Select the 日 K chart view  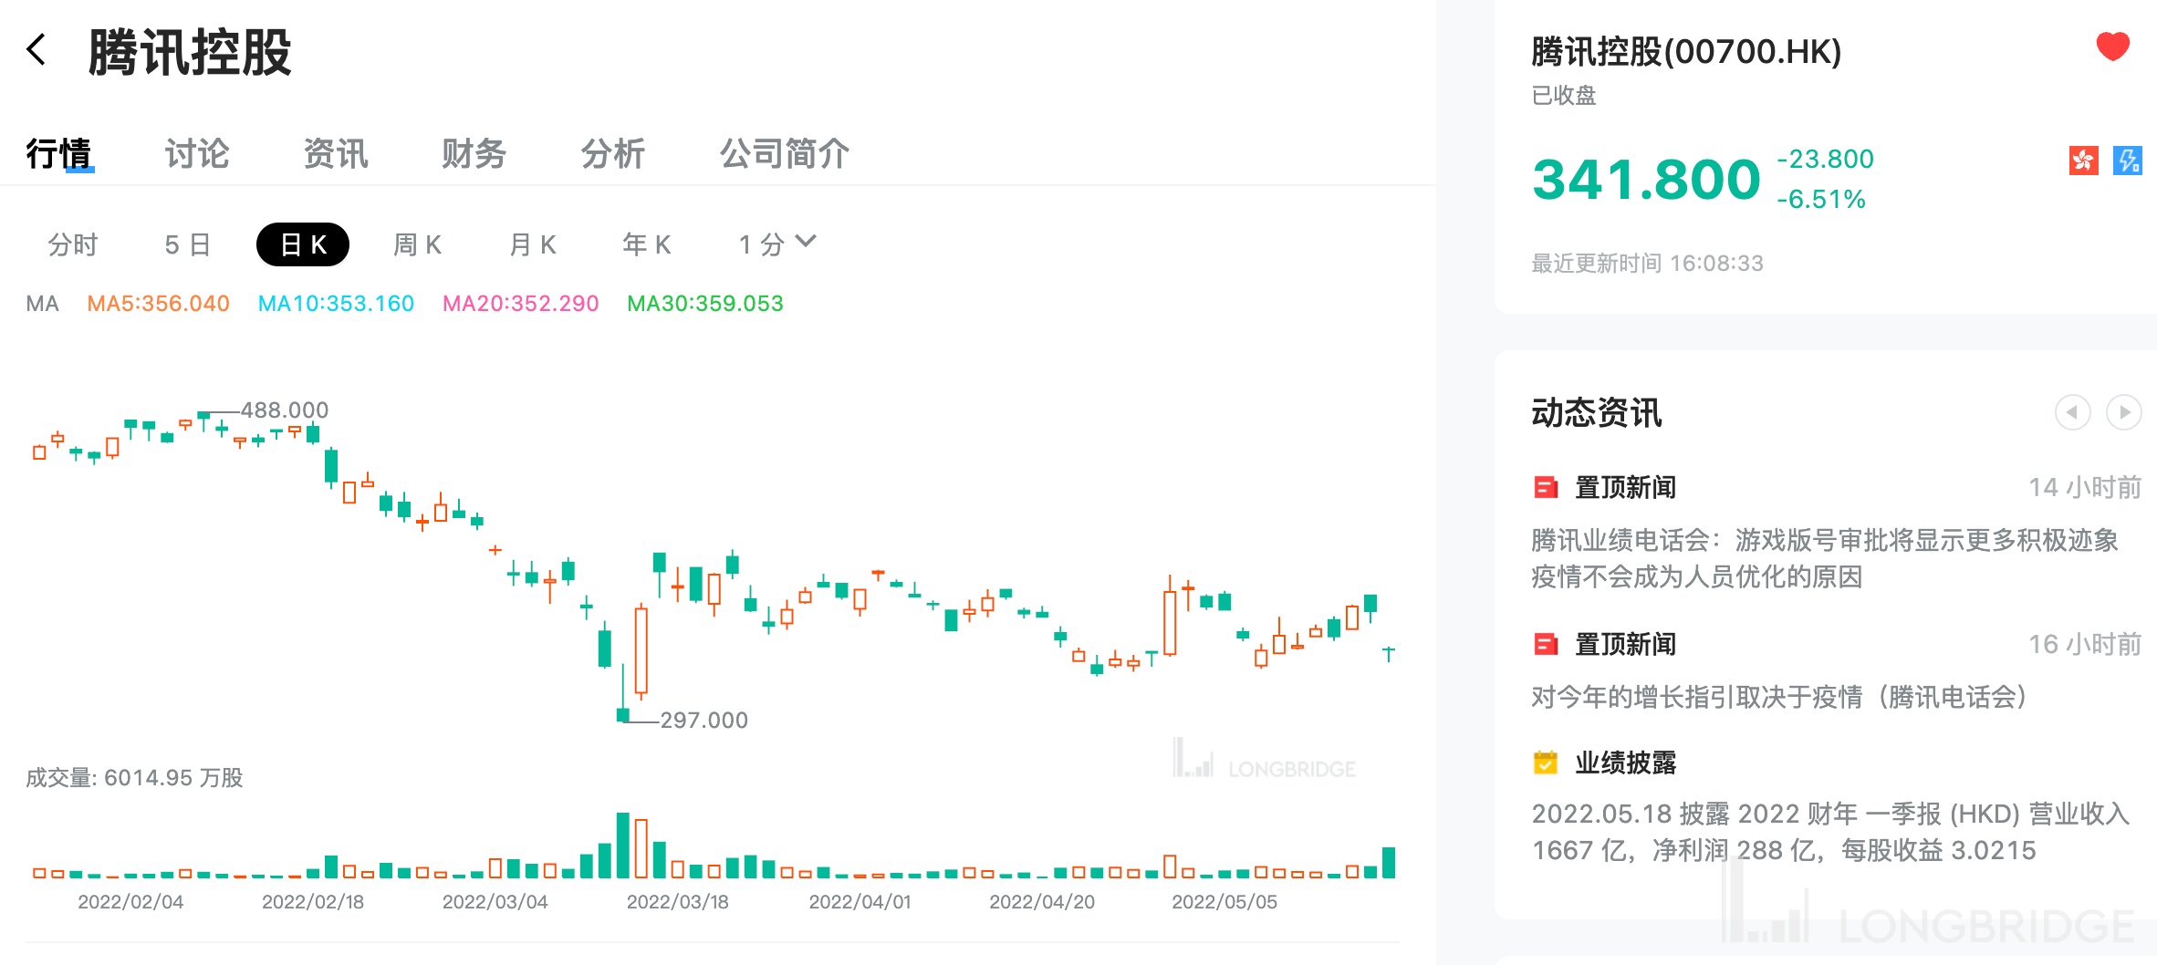[303, 244]
